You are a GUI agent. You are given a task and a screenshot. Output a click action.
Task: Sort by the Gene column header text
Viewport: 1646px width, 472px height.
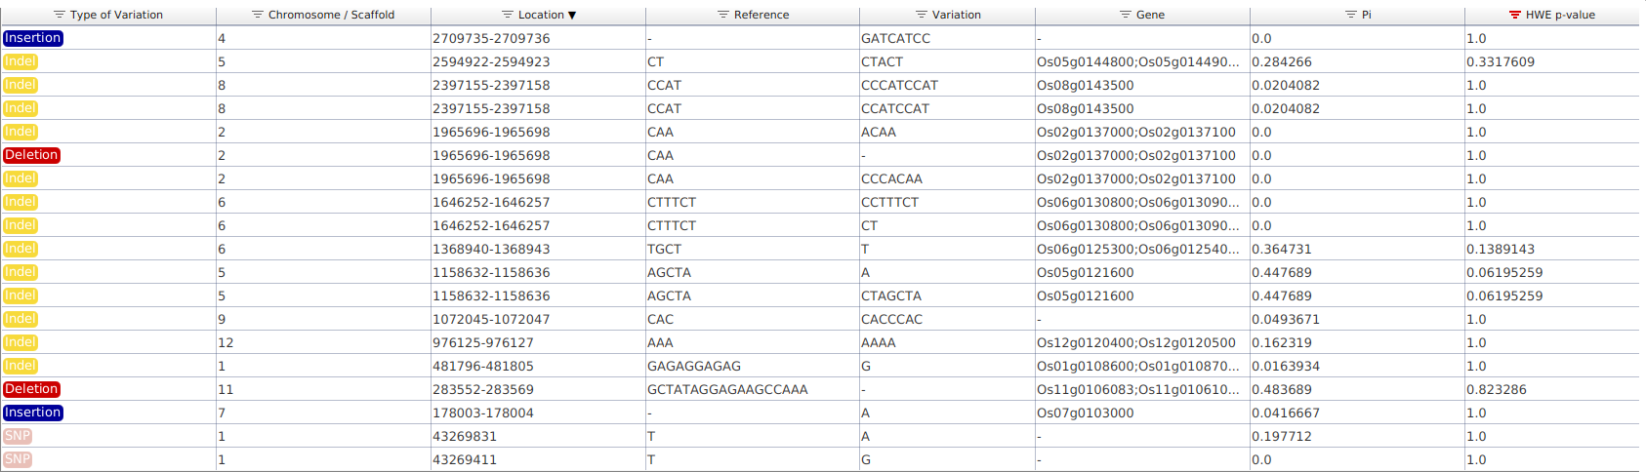click(x=1150, y=15)
